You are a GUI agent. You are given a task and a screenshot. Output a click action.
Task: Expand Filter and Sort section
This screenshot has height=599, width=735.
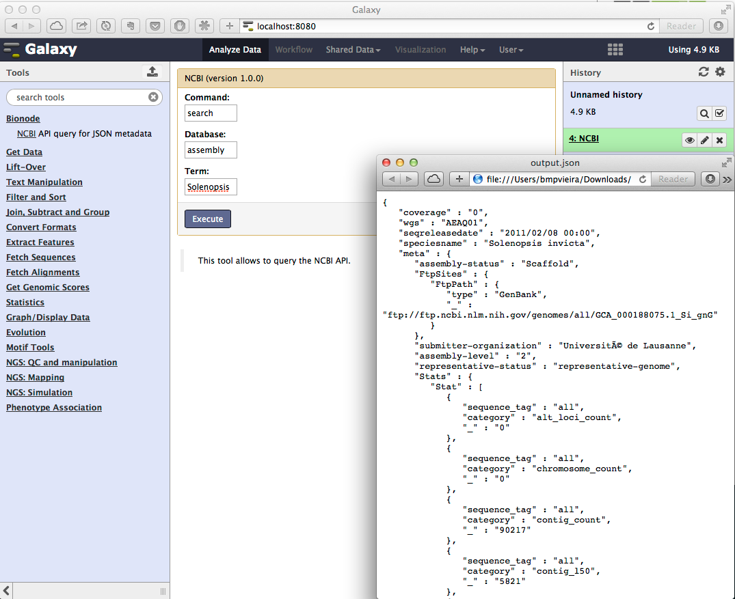pos(36,197)
